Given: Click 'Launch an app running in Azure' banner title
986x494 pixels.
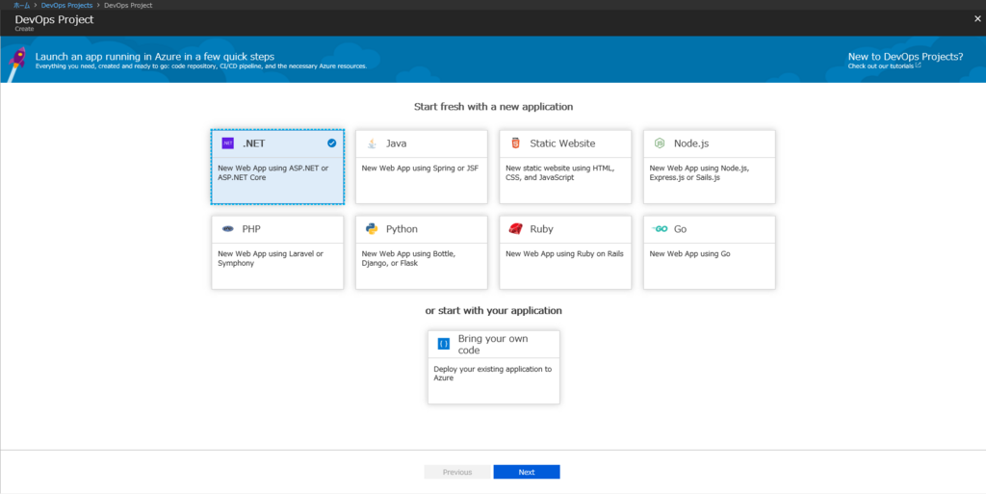Looking at the screenshot, I should point(155,57).
